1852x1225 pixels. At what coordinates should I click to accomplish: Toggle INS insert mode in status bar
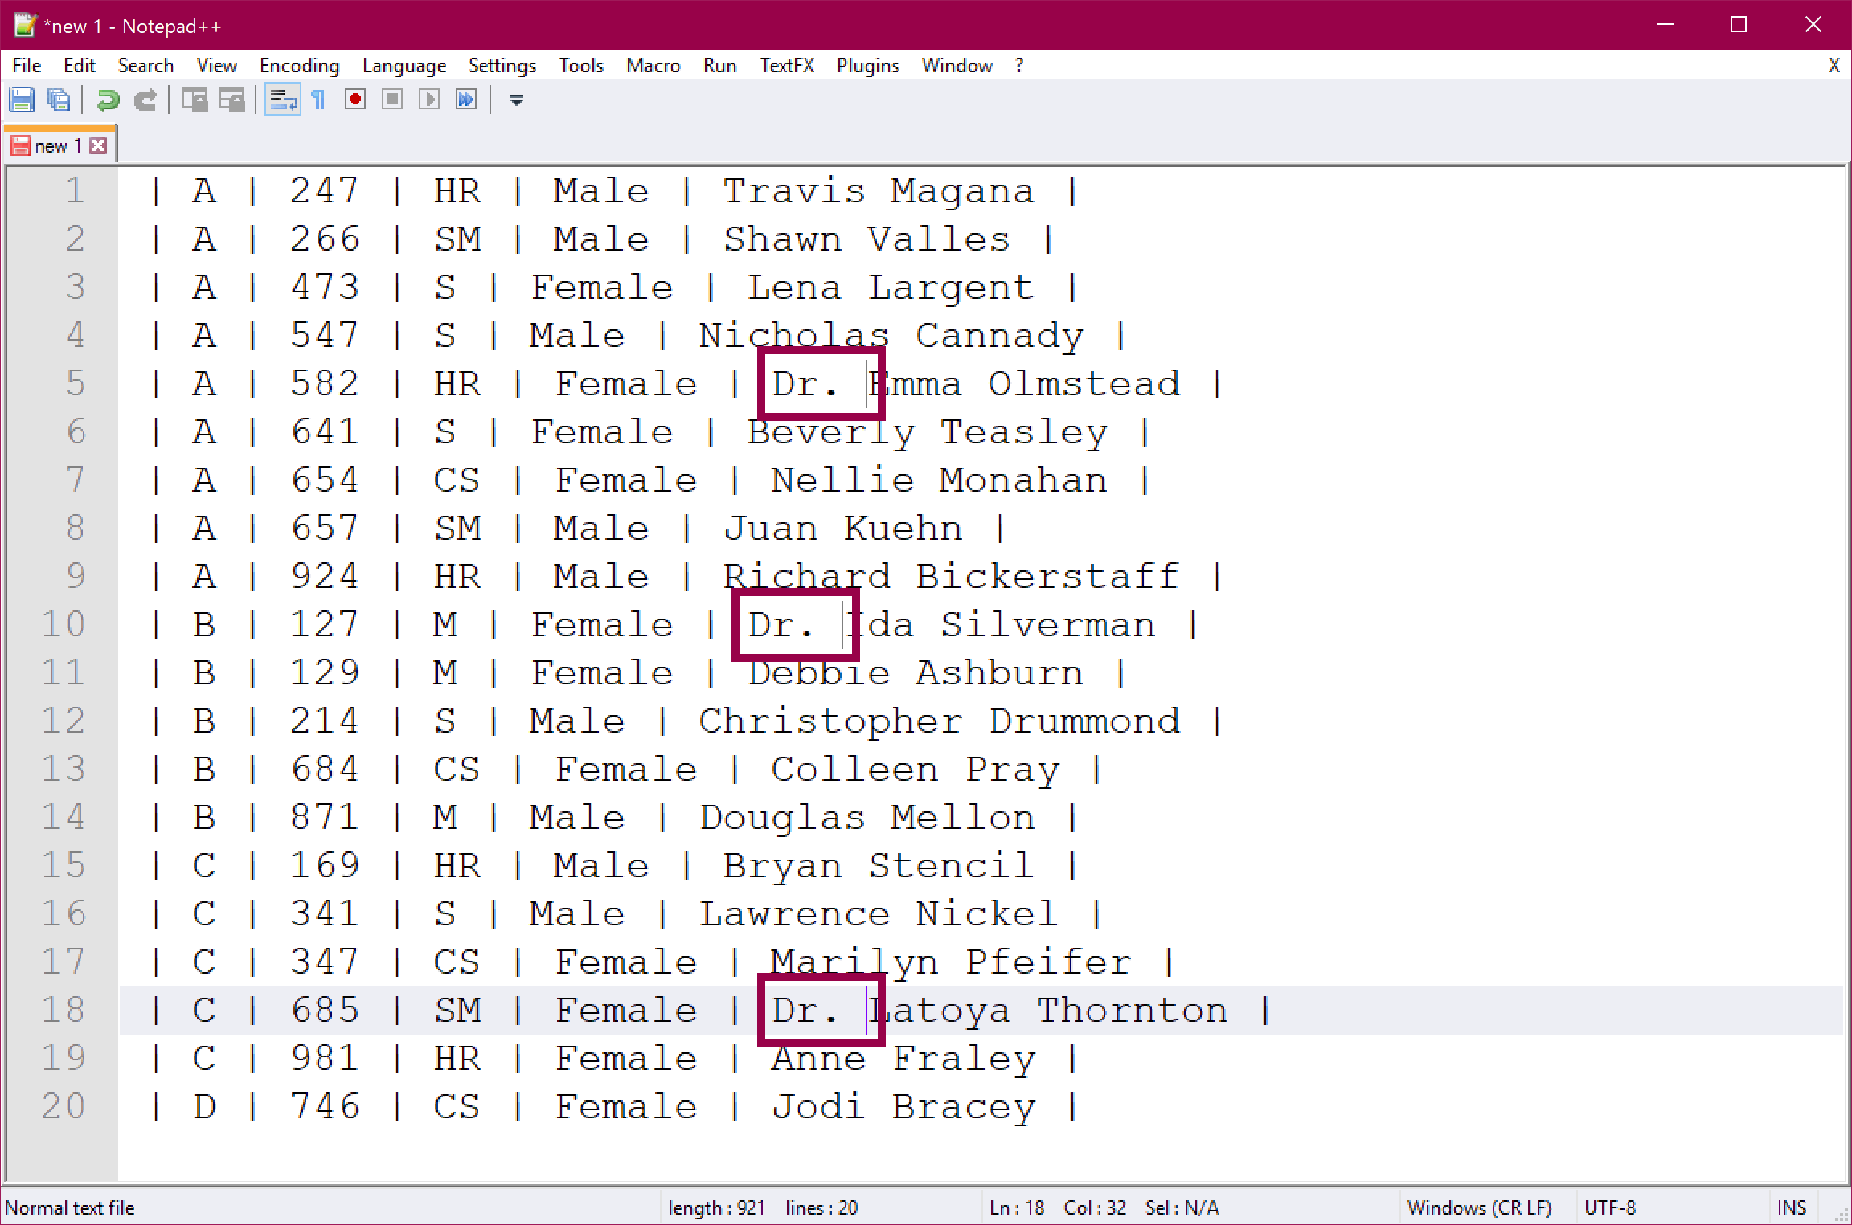click(1791, 1207)
